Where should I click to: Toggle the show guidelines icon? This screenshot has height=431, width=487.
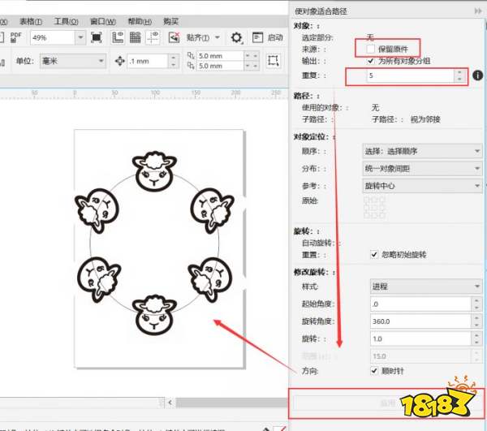(x=154, y=37)
